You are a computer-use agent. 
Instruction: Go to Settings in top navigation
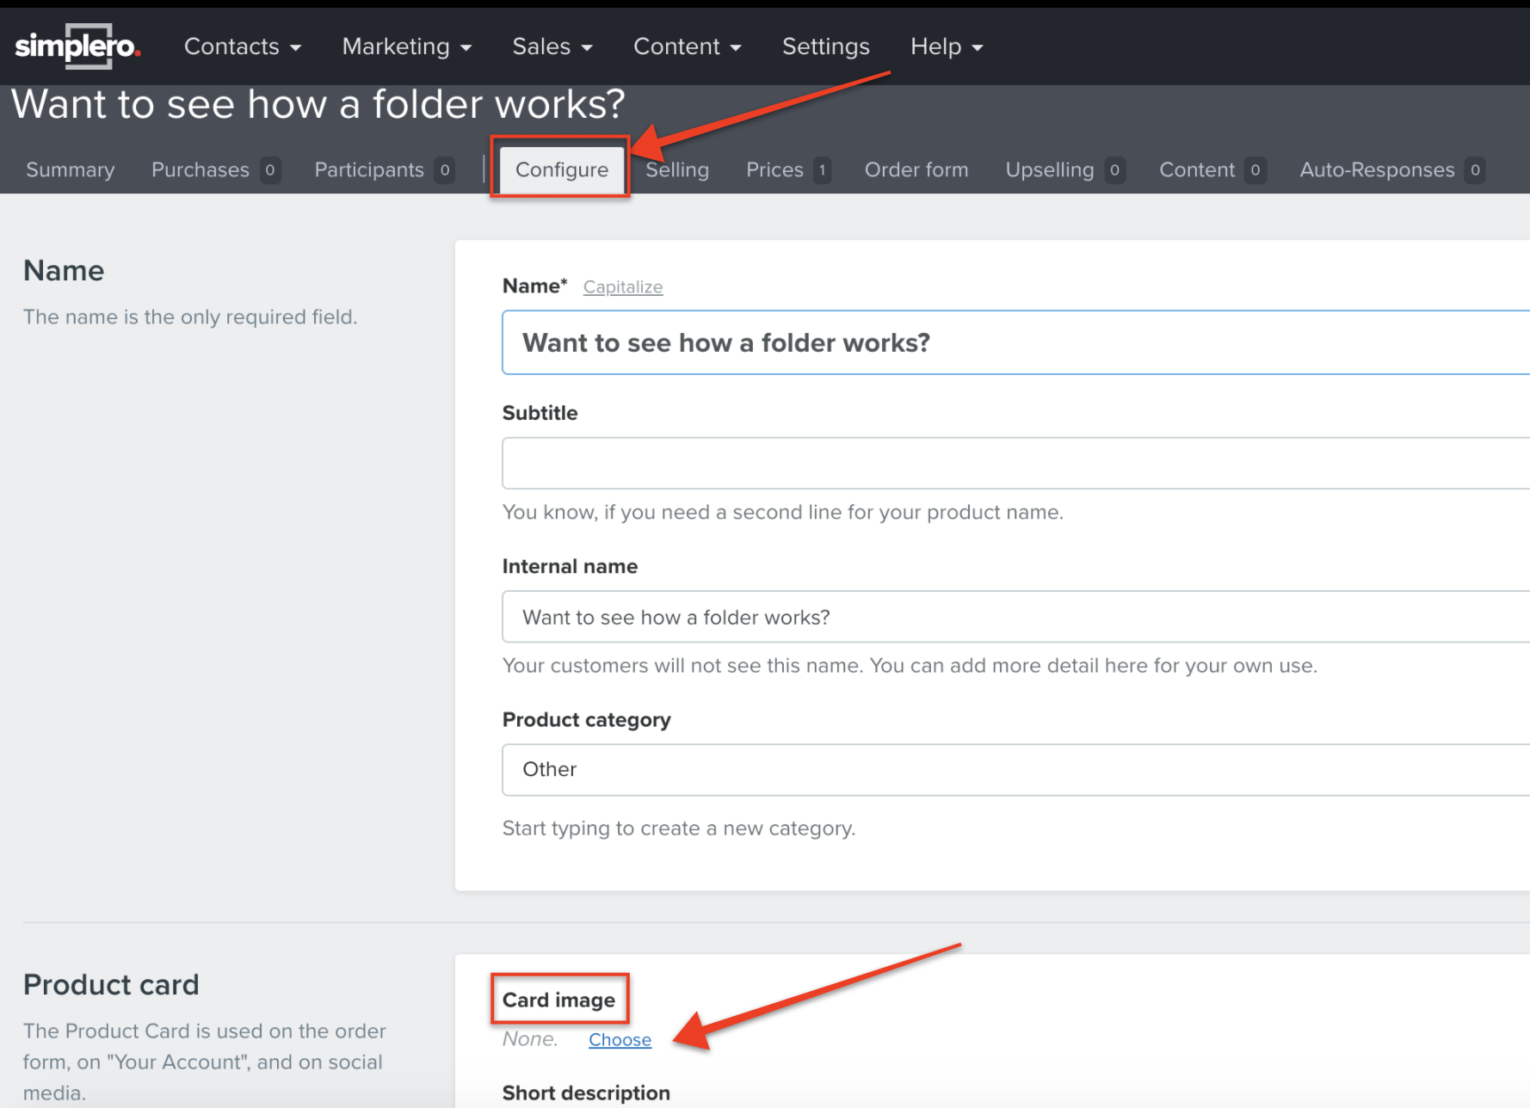pyautogui.click(x=826, y=46)
